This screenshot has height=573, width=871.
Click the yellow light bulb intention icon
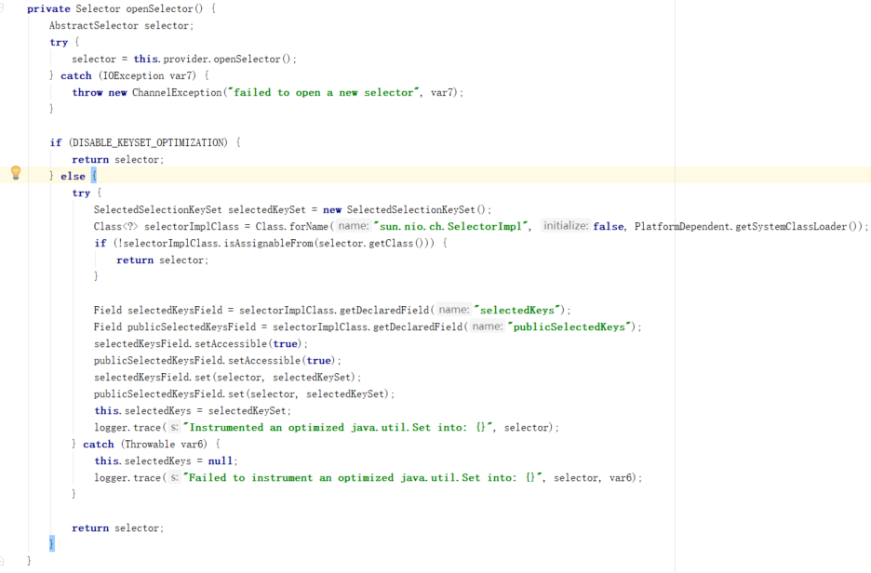pos(16,173)
